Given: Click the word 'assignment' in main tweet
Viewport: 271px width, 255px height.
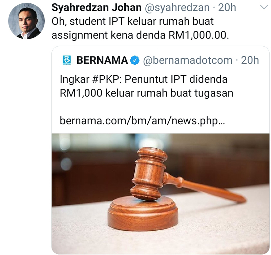Looking at the screenshot, I should tap(80, 35).
